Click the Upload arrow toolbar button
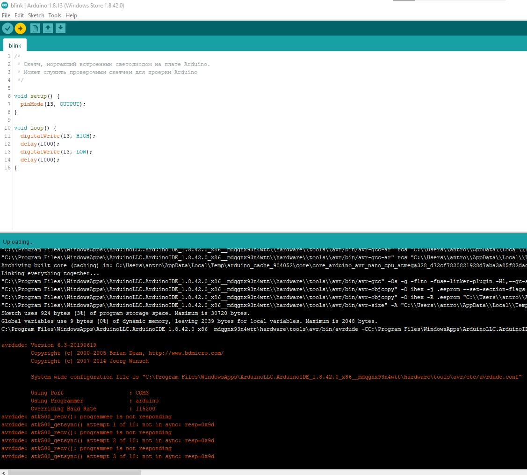The height and width of the screenshot is (475, 527). [20, 28]
